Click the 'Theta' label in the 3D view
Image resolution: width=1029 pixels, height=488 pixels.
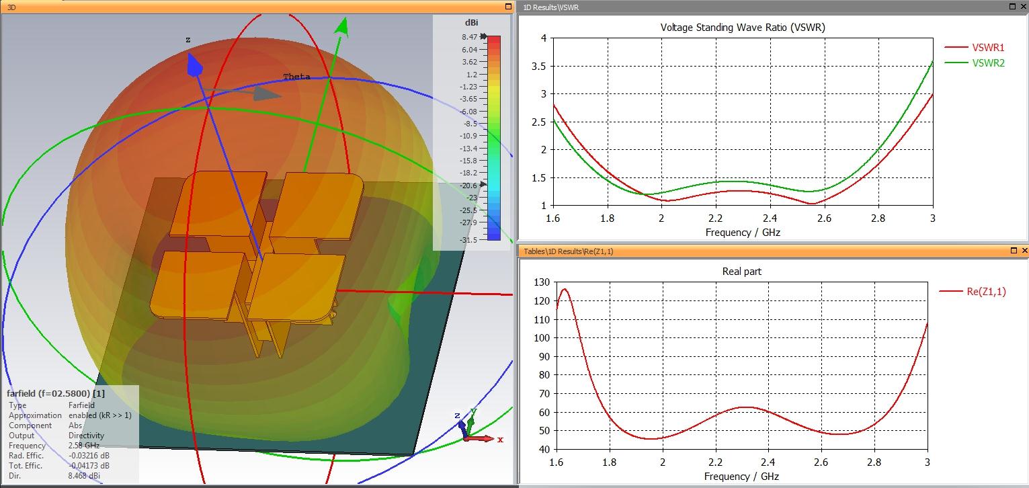[x=296, y=77]
